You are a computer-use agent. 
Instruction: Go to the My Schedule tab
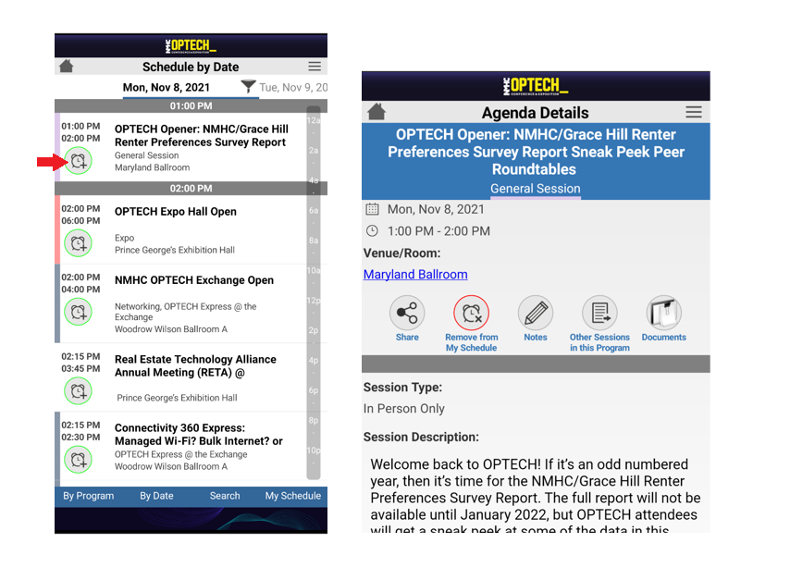[293, 496]
